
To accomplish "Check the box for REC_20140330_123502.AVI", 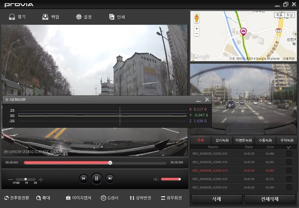I will [x=289, y=179].
